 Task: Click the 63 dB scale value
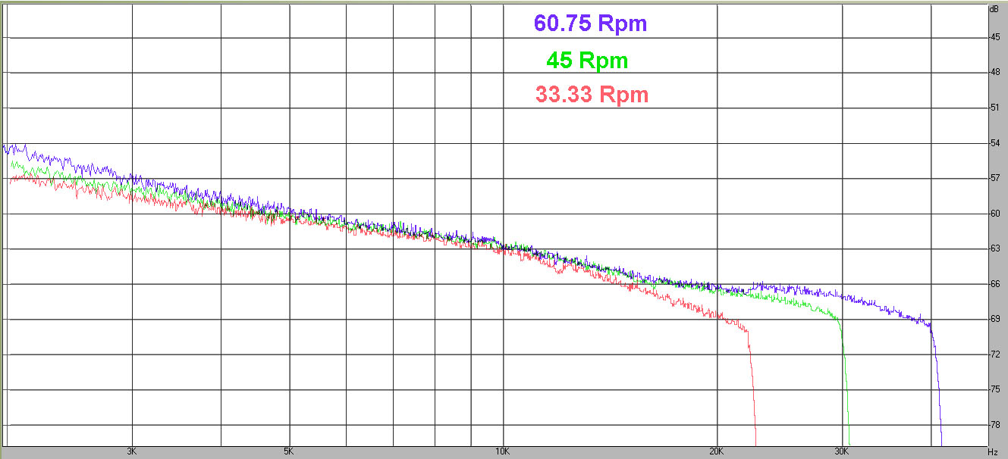click(994, 249)
